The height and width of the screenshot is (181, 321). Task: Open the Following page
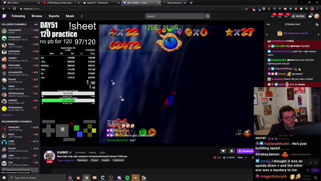(18, 16)
